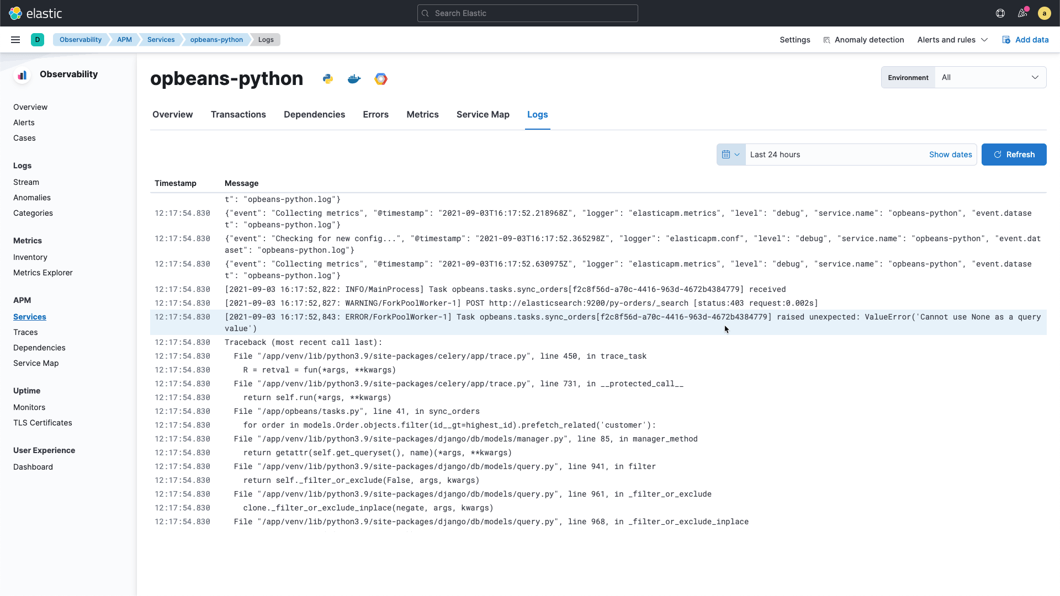The image size is (1060, 596).
Task: Open the calendar quick date menu
Action: pyautogui.click(x=731, y=155)
